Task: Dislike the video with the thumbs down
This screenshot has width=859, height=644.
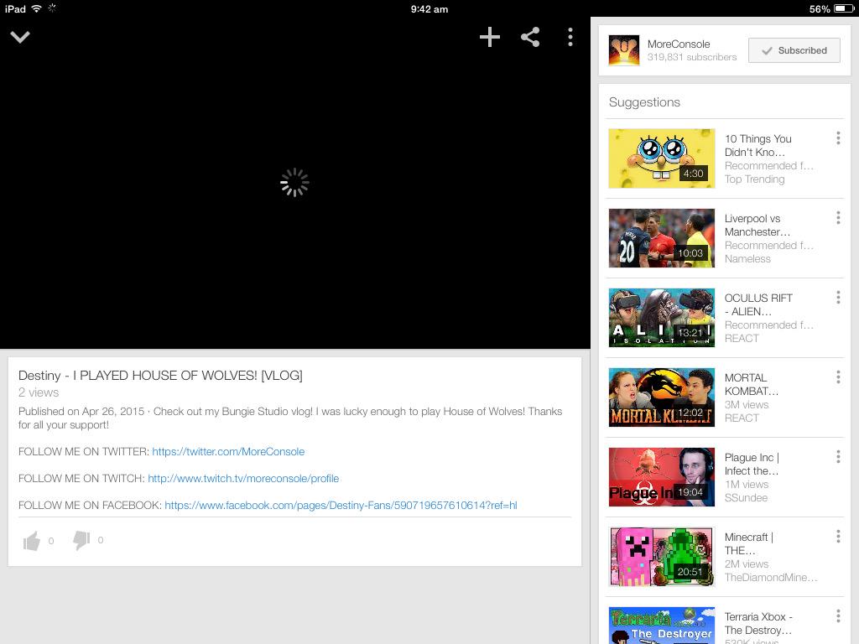Action: [81, 540]
